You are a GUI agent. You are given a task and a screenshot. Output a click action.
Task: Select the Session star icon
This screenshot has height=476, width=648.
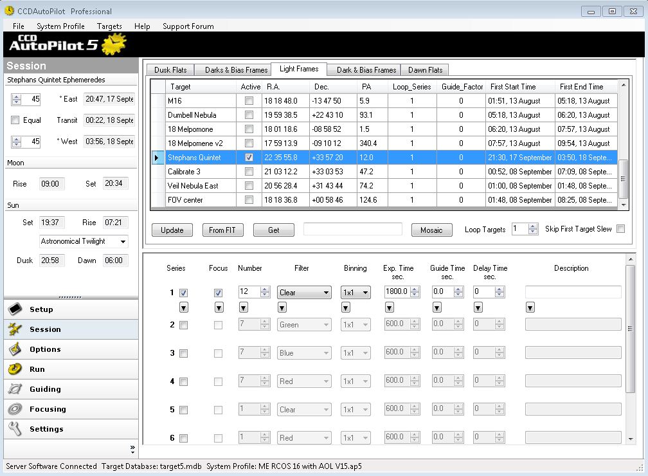tap(15, 329)
